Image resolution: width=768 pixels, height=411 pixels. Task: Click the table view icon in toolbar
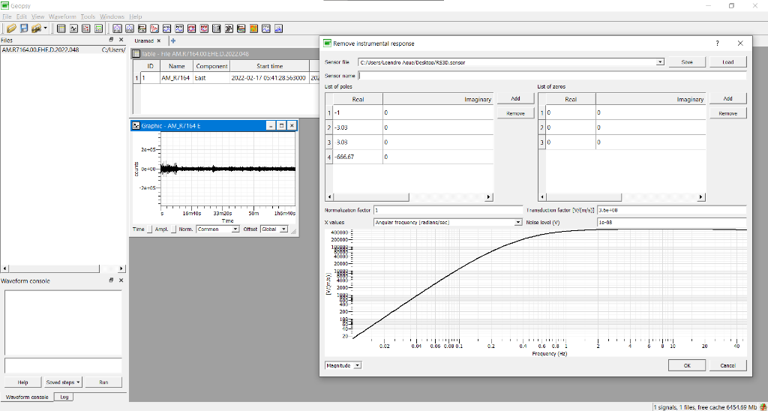tap(61, 28)
